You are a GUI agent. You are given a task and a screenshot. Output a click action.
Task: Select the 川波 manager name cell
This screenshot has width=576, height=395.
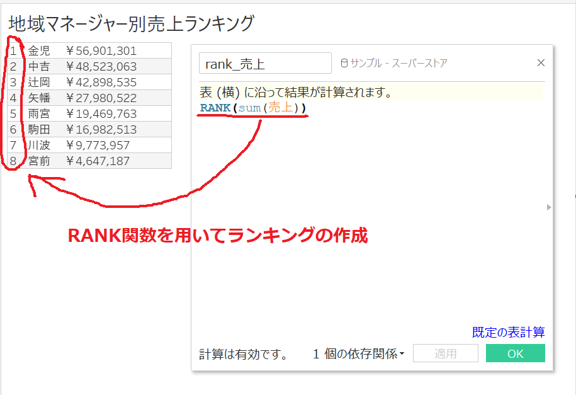(x=39, y=146)
